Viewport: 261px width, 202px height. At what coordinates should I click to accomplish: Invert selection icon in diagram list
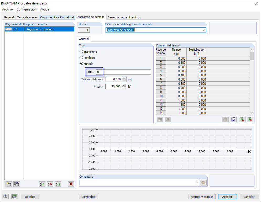[58, 184]
